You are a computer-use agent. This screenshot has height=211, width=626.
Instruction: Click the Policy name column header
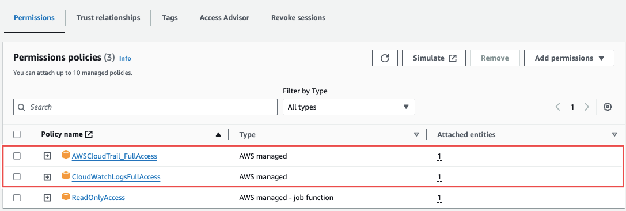click(x=62, y=134)
